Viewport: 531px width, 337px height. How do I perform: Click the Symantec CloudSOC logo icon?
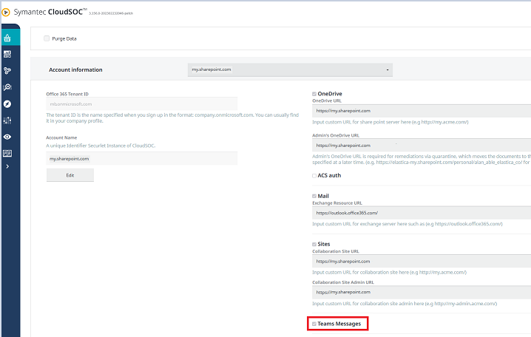coord(6,13)
